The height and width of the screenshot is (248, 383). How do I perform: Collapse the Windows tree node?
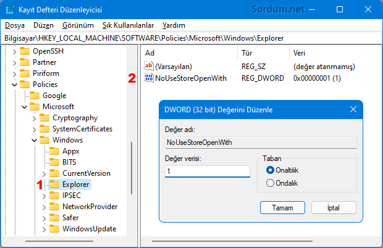pos(34,140)
